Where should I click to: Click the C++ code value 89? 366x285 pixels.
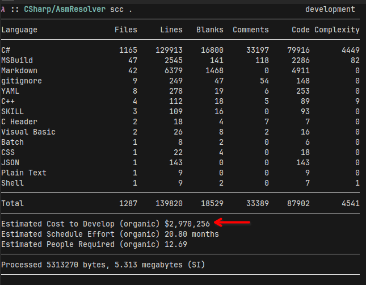[305, 102]
